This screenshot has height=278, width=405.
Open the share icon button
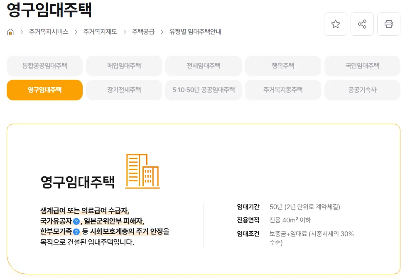coord(362,24)
